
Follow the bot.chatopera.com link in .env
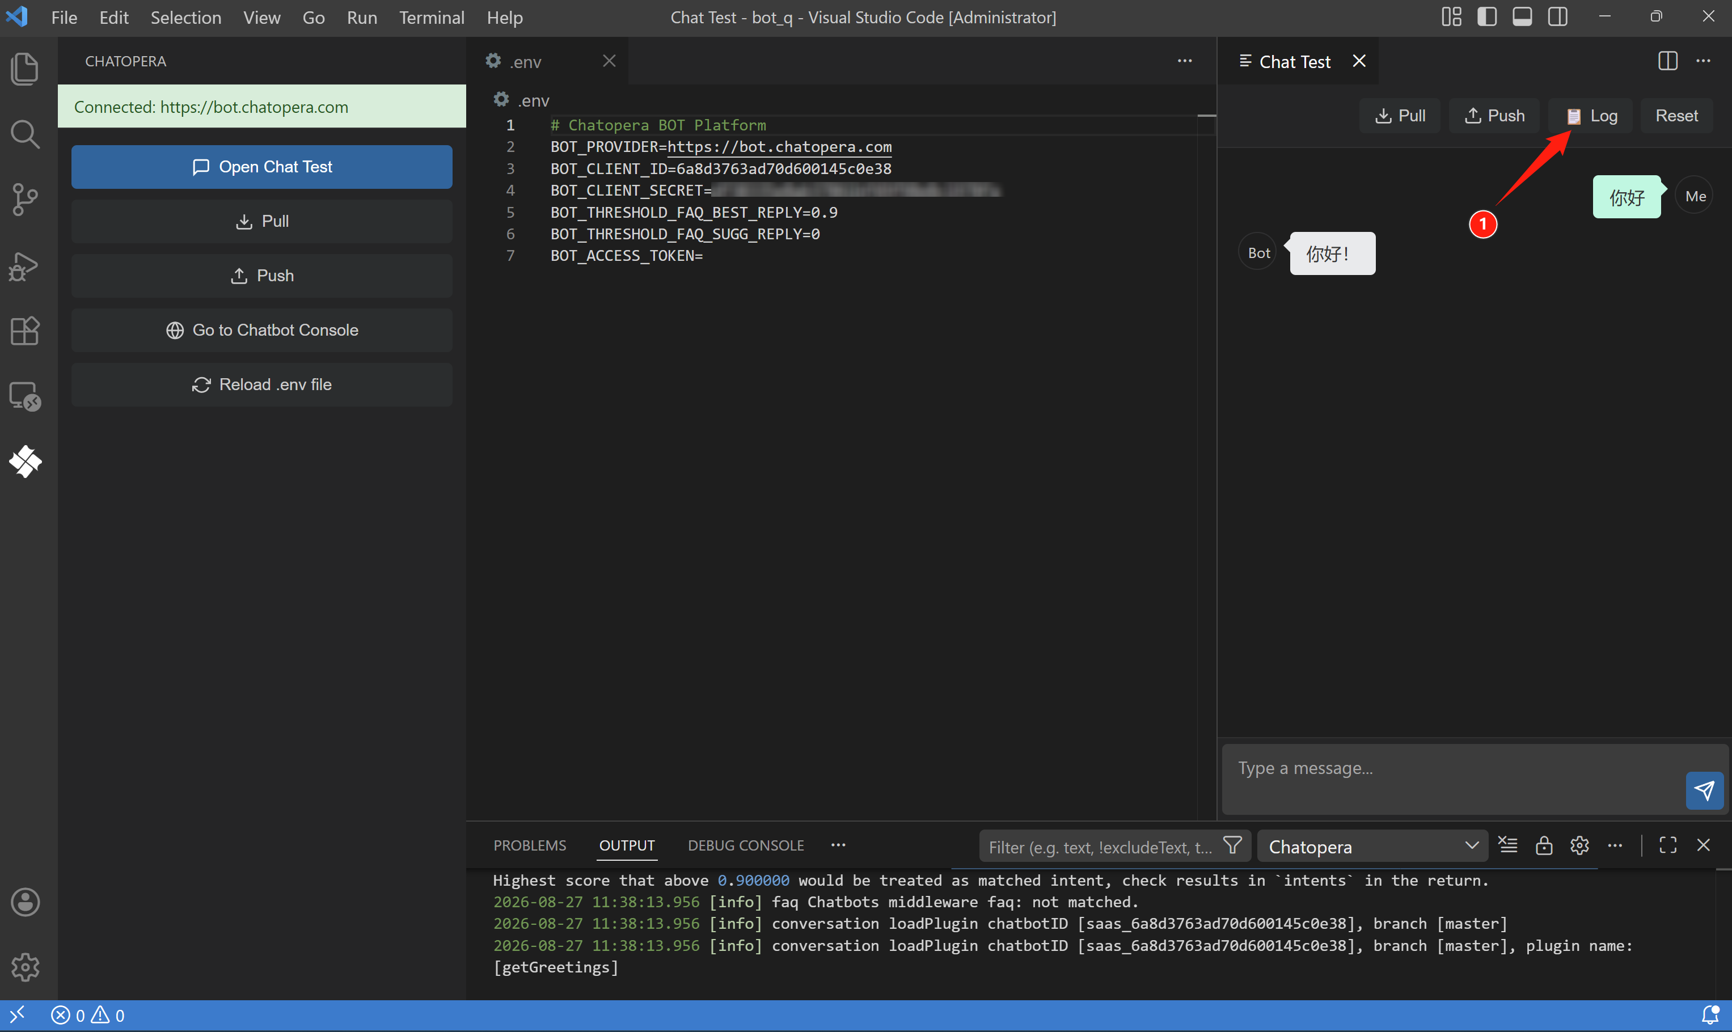[x=779, y=147]
